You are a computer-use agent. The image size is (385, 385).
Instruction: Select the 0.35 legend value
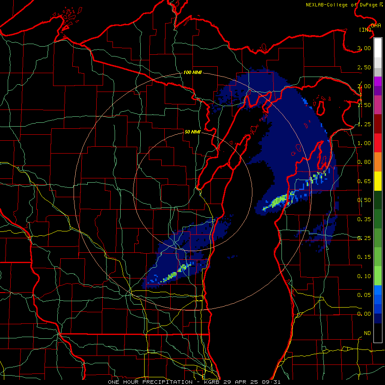click(364, 219)
